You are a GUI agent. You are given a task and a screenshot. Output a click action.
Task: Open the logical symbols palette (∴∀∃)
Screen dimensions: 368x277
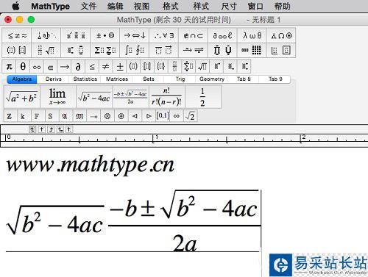click(x=164, y=36)
